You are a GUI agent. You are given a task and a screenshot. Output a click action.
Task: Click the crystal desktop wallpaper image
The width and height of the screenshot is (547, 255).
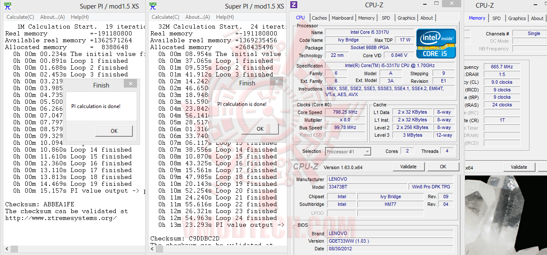[x=506, y=214]
